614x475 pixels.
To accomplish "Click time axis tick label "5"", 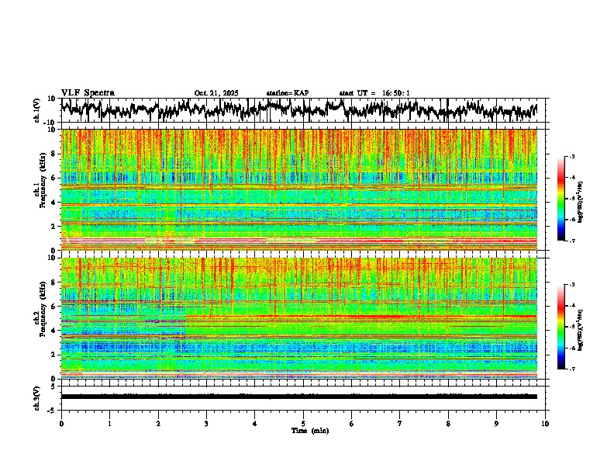I will pos(303,424).
